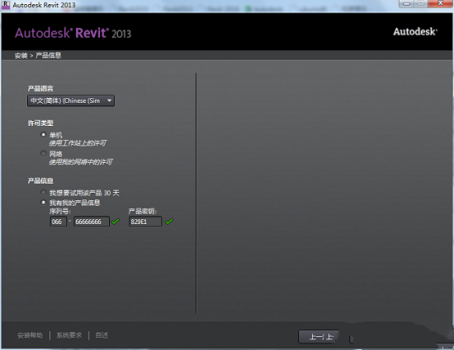Select the 网络 network license radio

point(44,153)
